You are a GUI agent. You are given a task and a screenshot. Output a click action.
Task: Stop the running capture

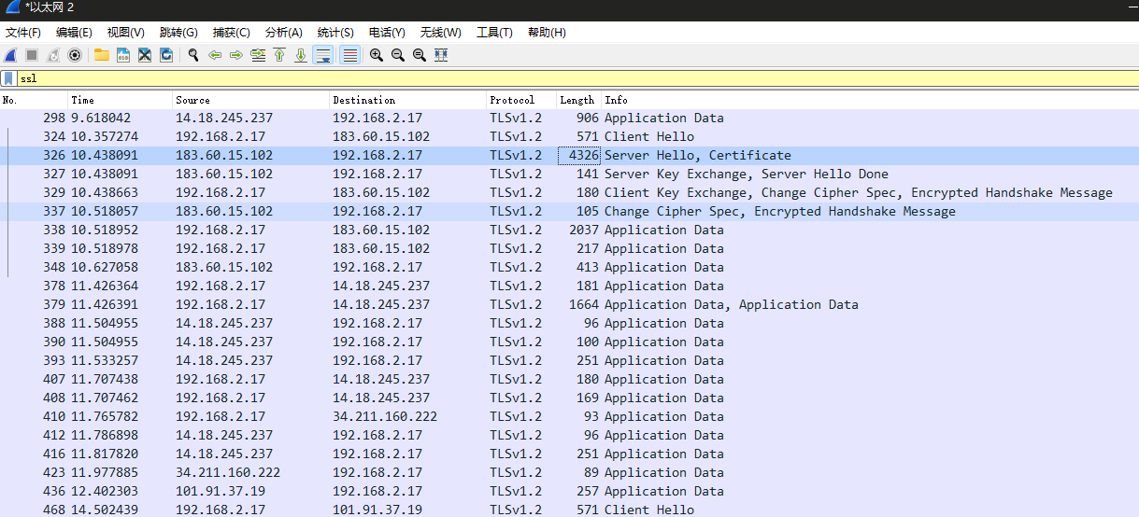32,55
